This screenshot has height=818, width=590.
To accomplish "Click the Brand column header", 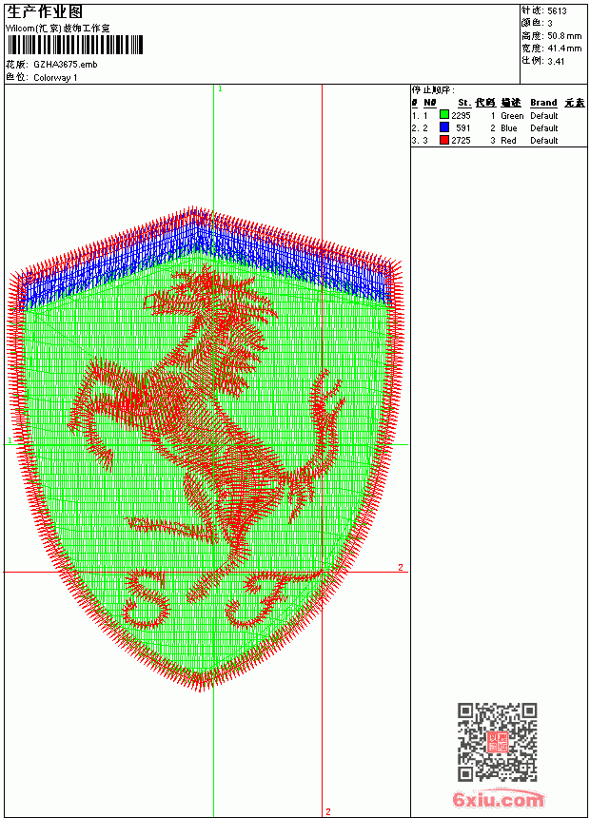I will click(x=543, y=103).
